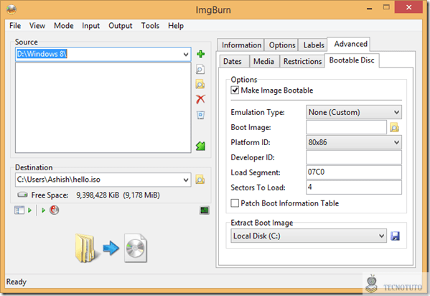Switch to the Options tab
The width and height of the screenshot is (430, 296).
click(282, 45)
